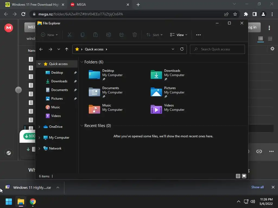Switch to details view using status bar icon
278x208 pixels.
click(238, 176)
